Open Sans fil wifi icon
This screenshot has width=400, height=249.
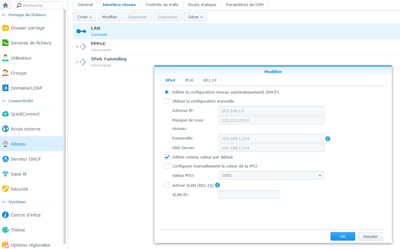(5, 174)
